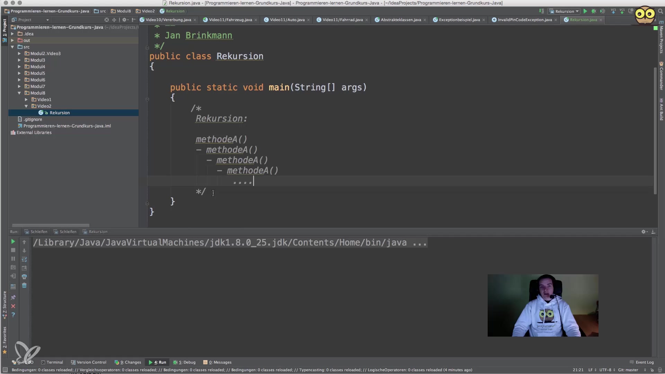Select .gitignore file in project tree

pyautogui.click(x=33, y=119)
